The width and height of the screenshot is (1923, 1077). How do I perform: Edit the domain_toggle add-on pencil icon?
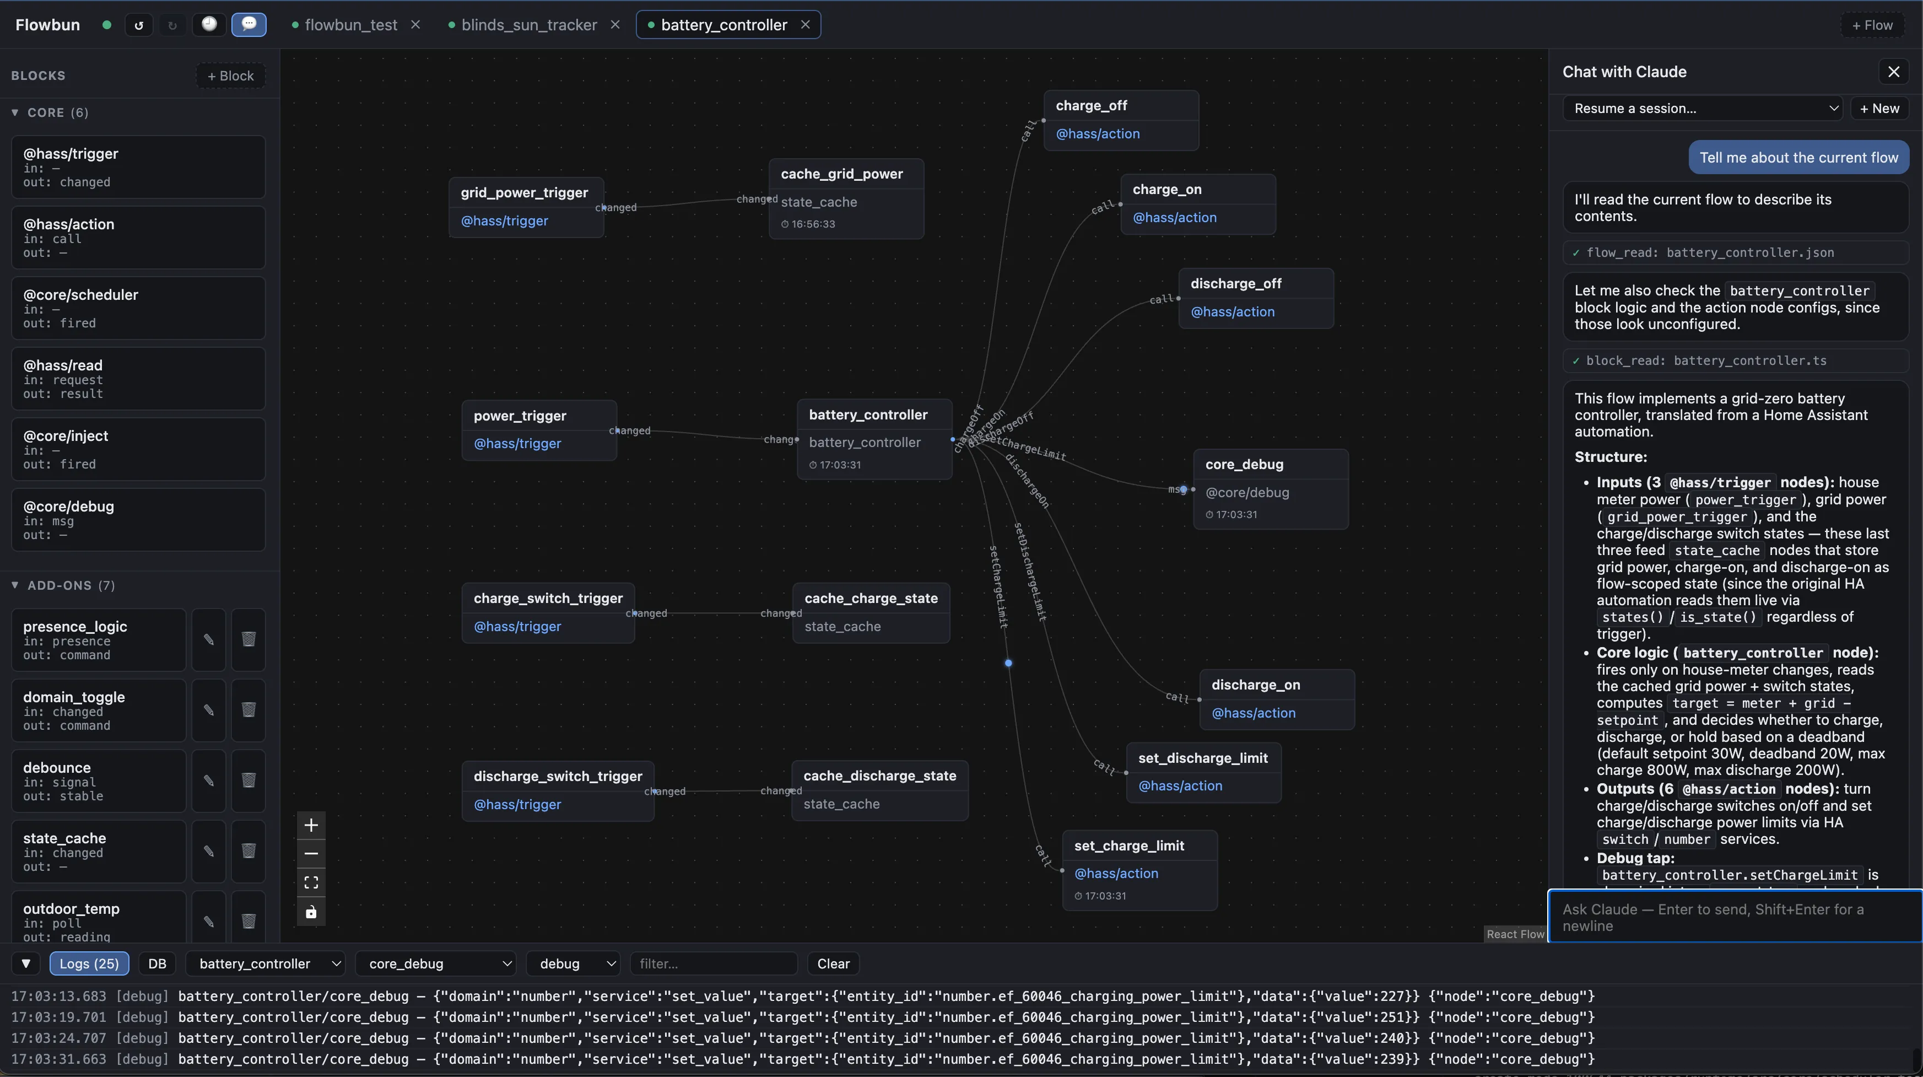(x=209, y=710)
